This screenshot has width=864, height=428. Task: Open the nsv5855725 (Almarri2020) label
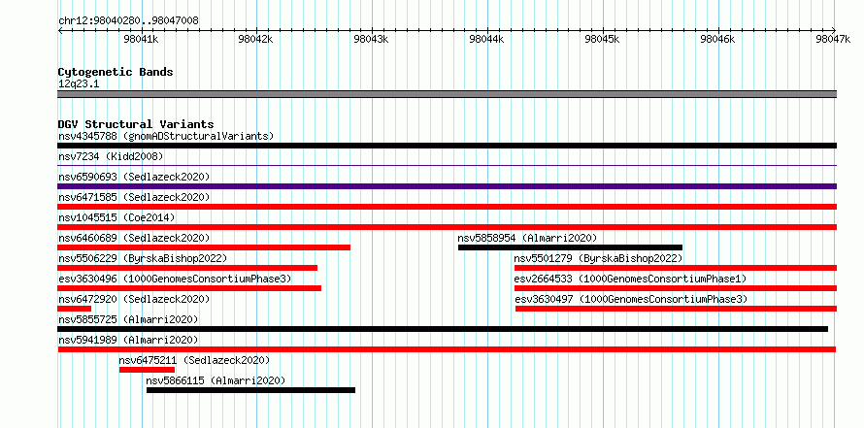[x=128, y=319]
